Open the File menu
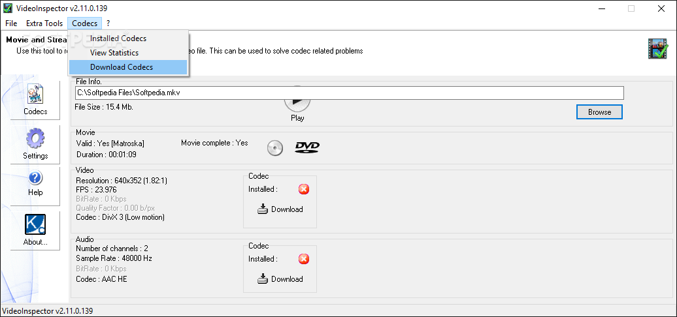This screenshot has width=677, height=317. 11,23
